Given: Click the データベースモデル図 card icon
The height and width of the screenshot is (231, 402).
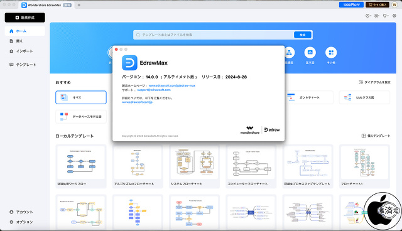Looking at the screenshot, I should click(x=64, y=117).
